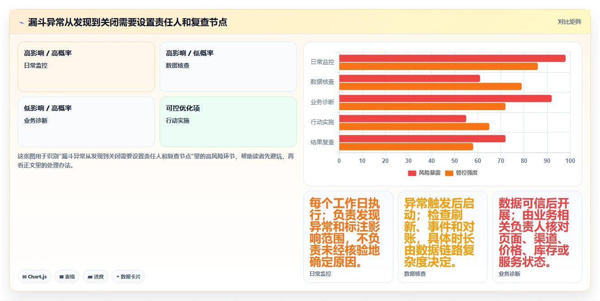The height and width of the screenshot is (301, 600).
Task: Click the 100 tick on x-axis
Action: [570, 161]
